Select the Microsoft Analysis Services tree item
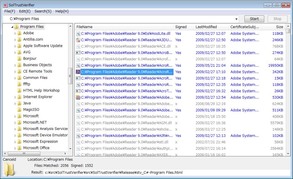Viewport: 293px width, 179px height. pos(45,129)
